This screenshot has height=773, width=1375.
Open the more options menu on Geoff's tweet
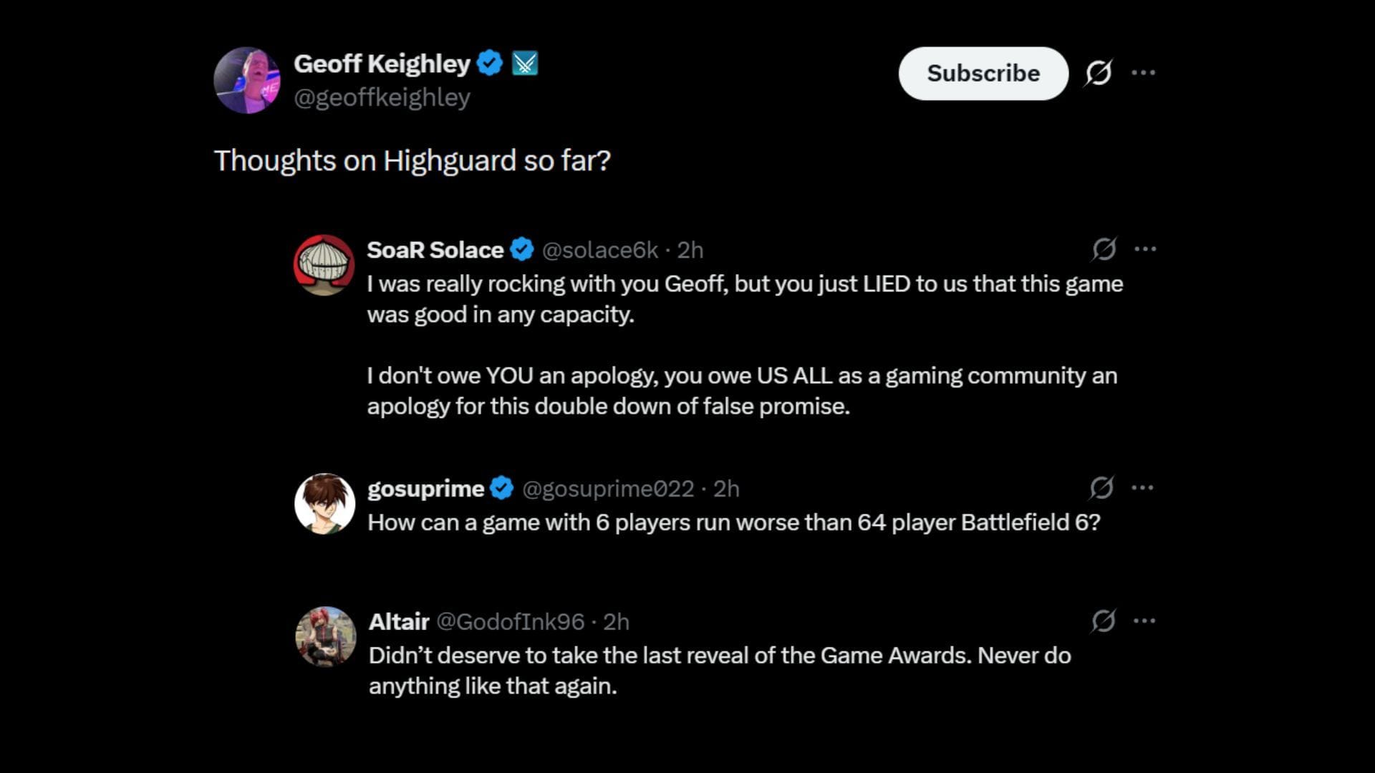pyautogui.click(x=1144, y=72)
